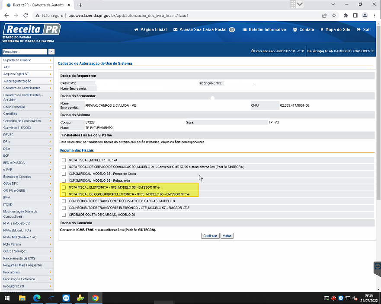Reload the page with refresh icon
The height and width of the screenshot is (304, 381).
tap(26, 16)
